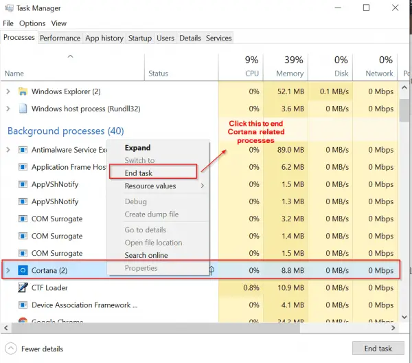This screenshot has height=363, width=412.
Task: Sort by the Network column header
Action: point(375,67)
